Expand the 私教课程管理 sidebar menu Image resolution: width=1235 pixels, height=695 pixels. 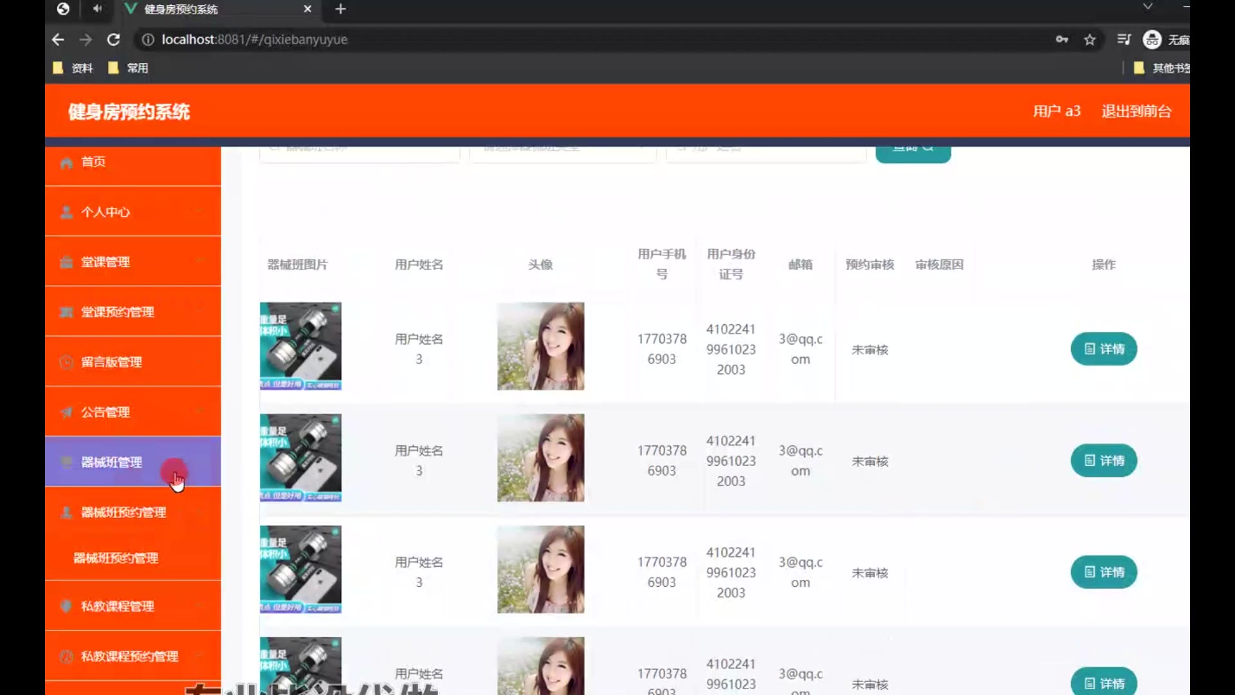click(x=133, y=606)
